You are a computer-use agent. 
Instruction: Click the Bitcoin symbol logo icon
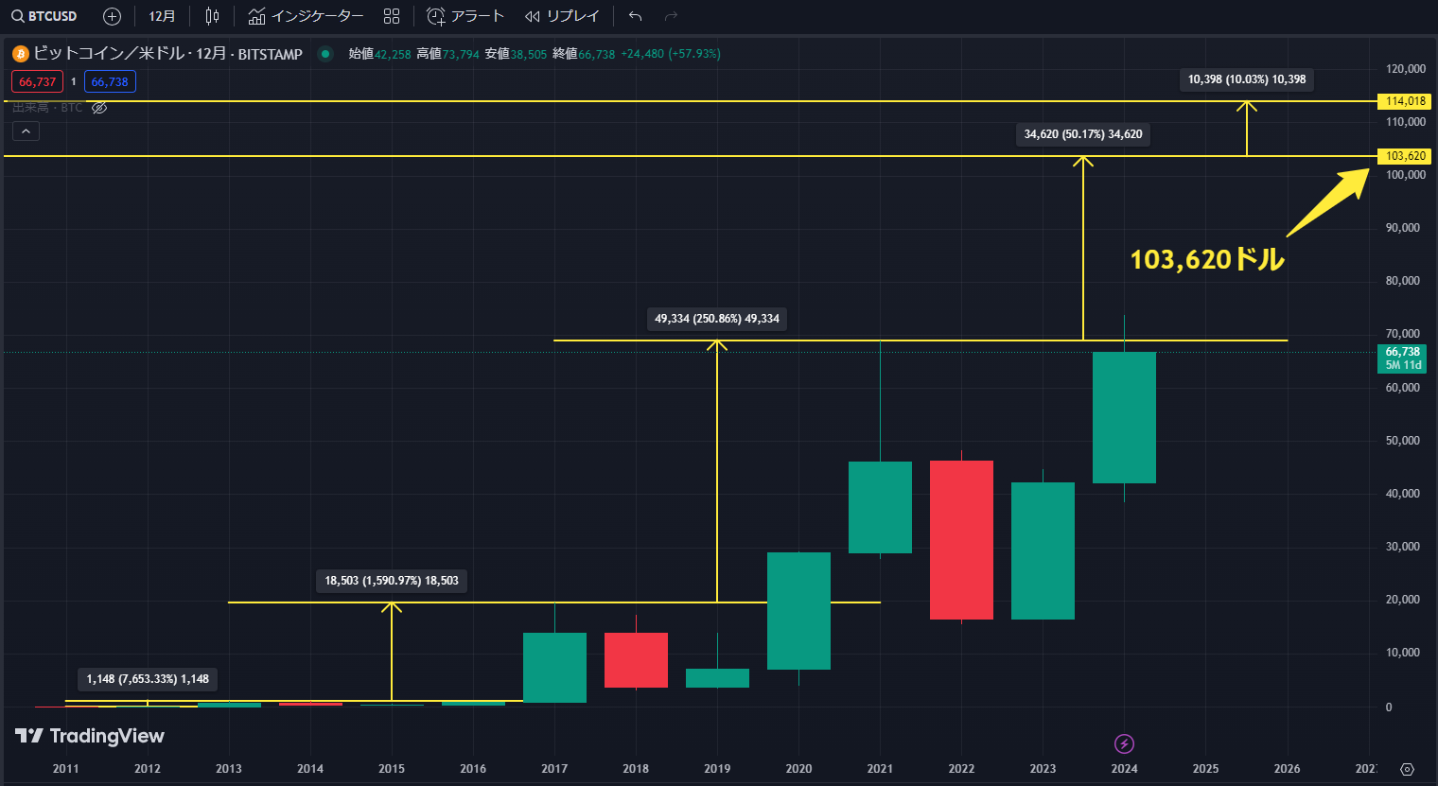tap(20, 54)
